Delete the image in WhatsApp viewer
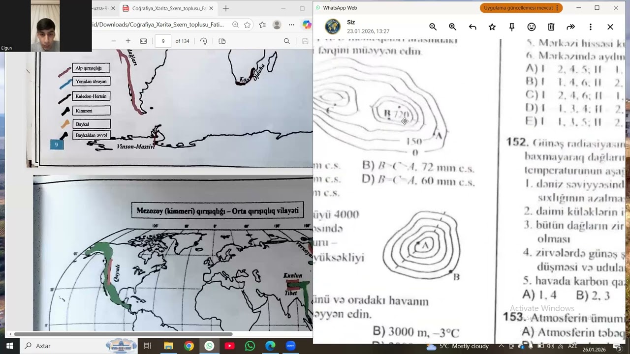 551,27
